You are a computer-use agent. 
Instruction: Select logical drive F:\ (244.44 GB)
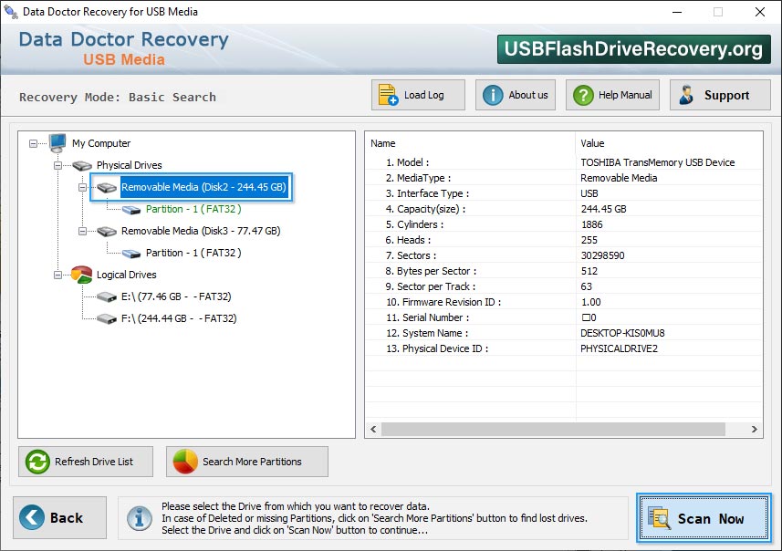179,318
